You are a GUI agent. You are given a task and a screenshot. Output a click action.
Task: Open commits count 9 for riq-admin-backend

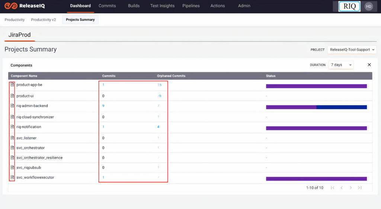tap(103, 105)
